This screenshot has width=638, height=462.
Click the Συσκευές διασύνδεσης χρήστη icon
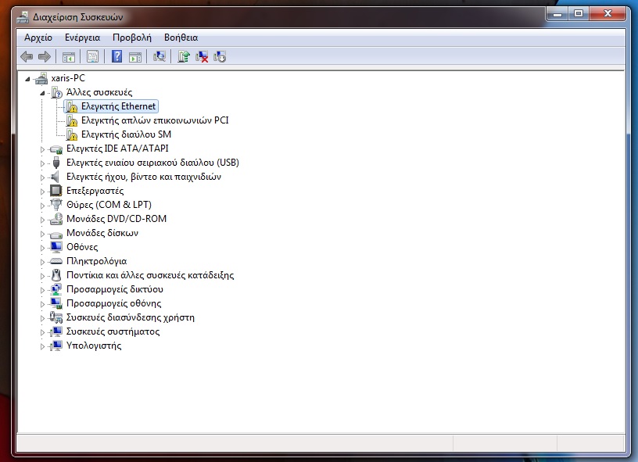coord(56,317)
